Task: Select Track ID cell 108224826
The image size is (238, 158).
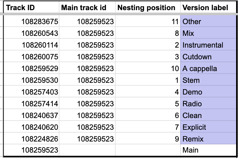Action: [x=31, y=139]
